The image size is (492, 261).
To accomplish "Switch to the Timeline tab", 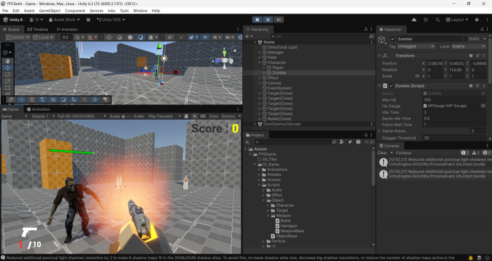I will click(38, 29).
